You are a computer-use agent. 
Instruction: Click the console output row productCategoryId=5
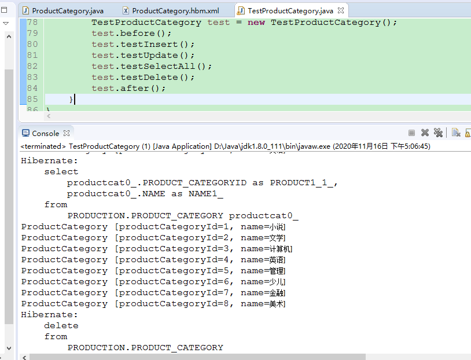coord(153,271)
